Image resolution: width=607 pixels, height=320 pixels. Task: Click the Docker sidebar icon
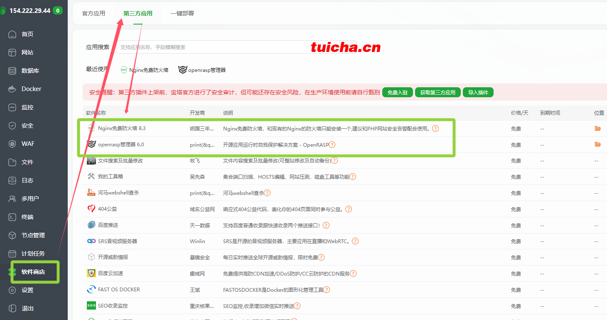[x=12, y=89]
